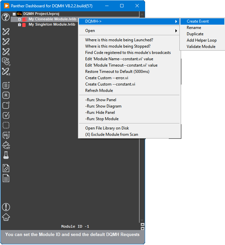Select My Singleton Module.lvlib in the tree
This screenshot has height=245, width=225.
[52, 24]
